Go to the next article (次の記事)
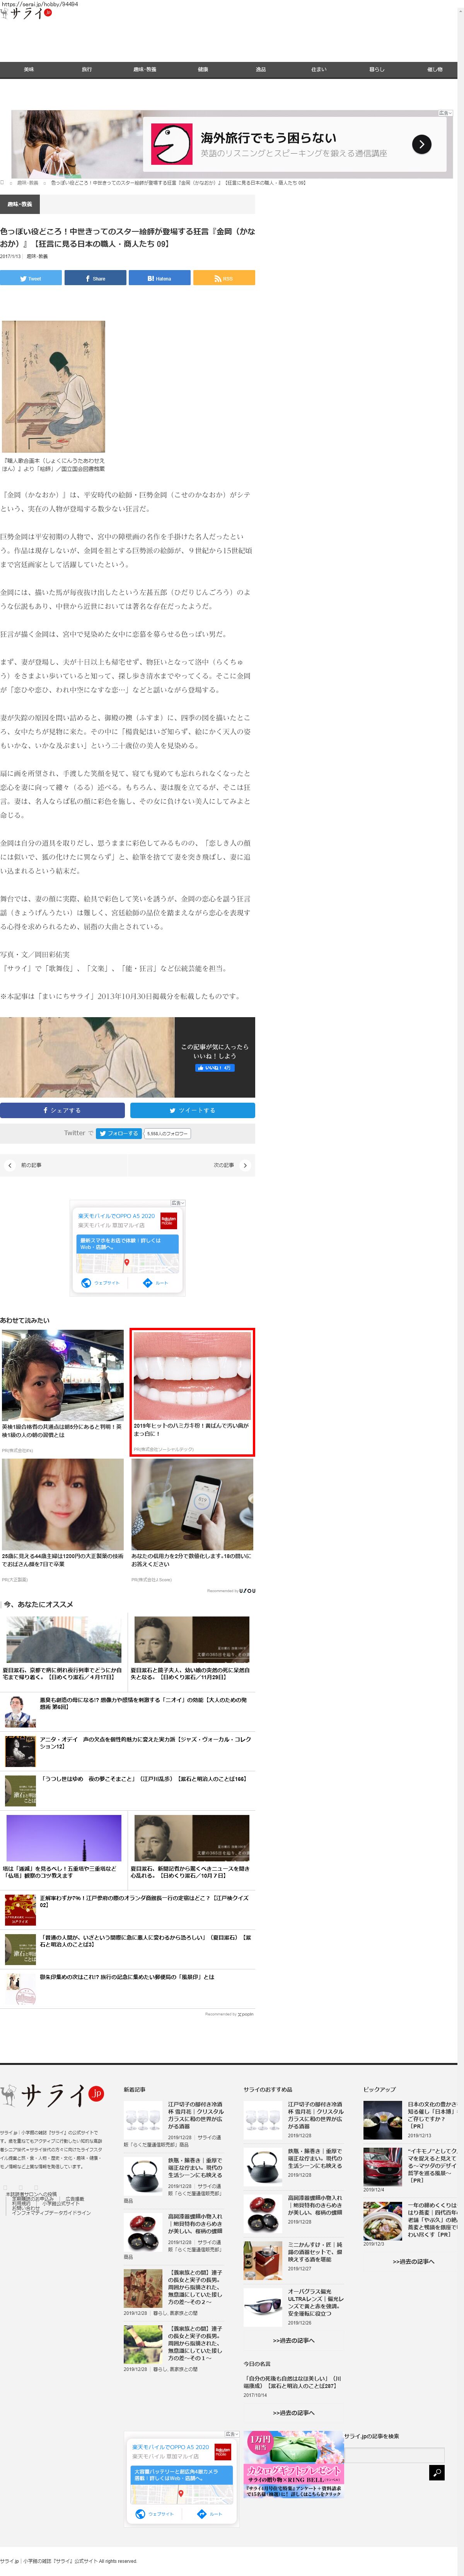Viewport: 464px width, 2576px height. (230, 1165)
